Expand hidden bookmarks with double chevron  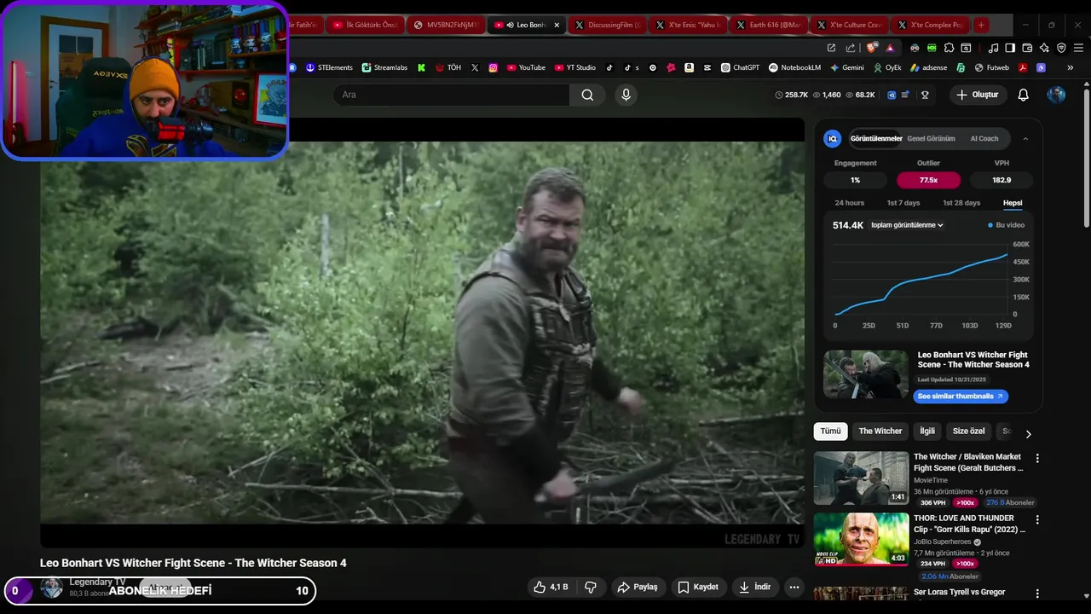pyautogui.click(x=1071, y=67)
